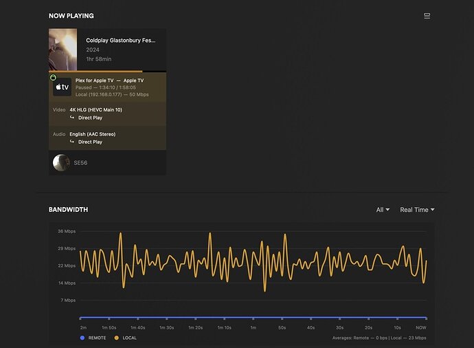Toggle the LOCAL legend series
Screen dimensions: 474x348
(126, 338)
